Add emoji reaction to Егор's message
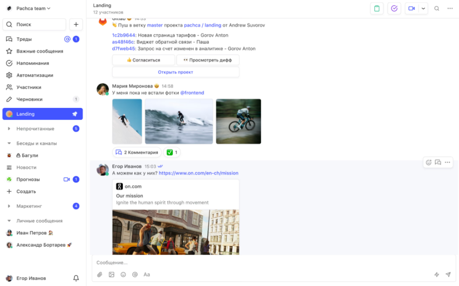Screen dimensions: 459x286 [429, 162]
